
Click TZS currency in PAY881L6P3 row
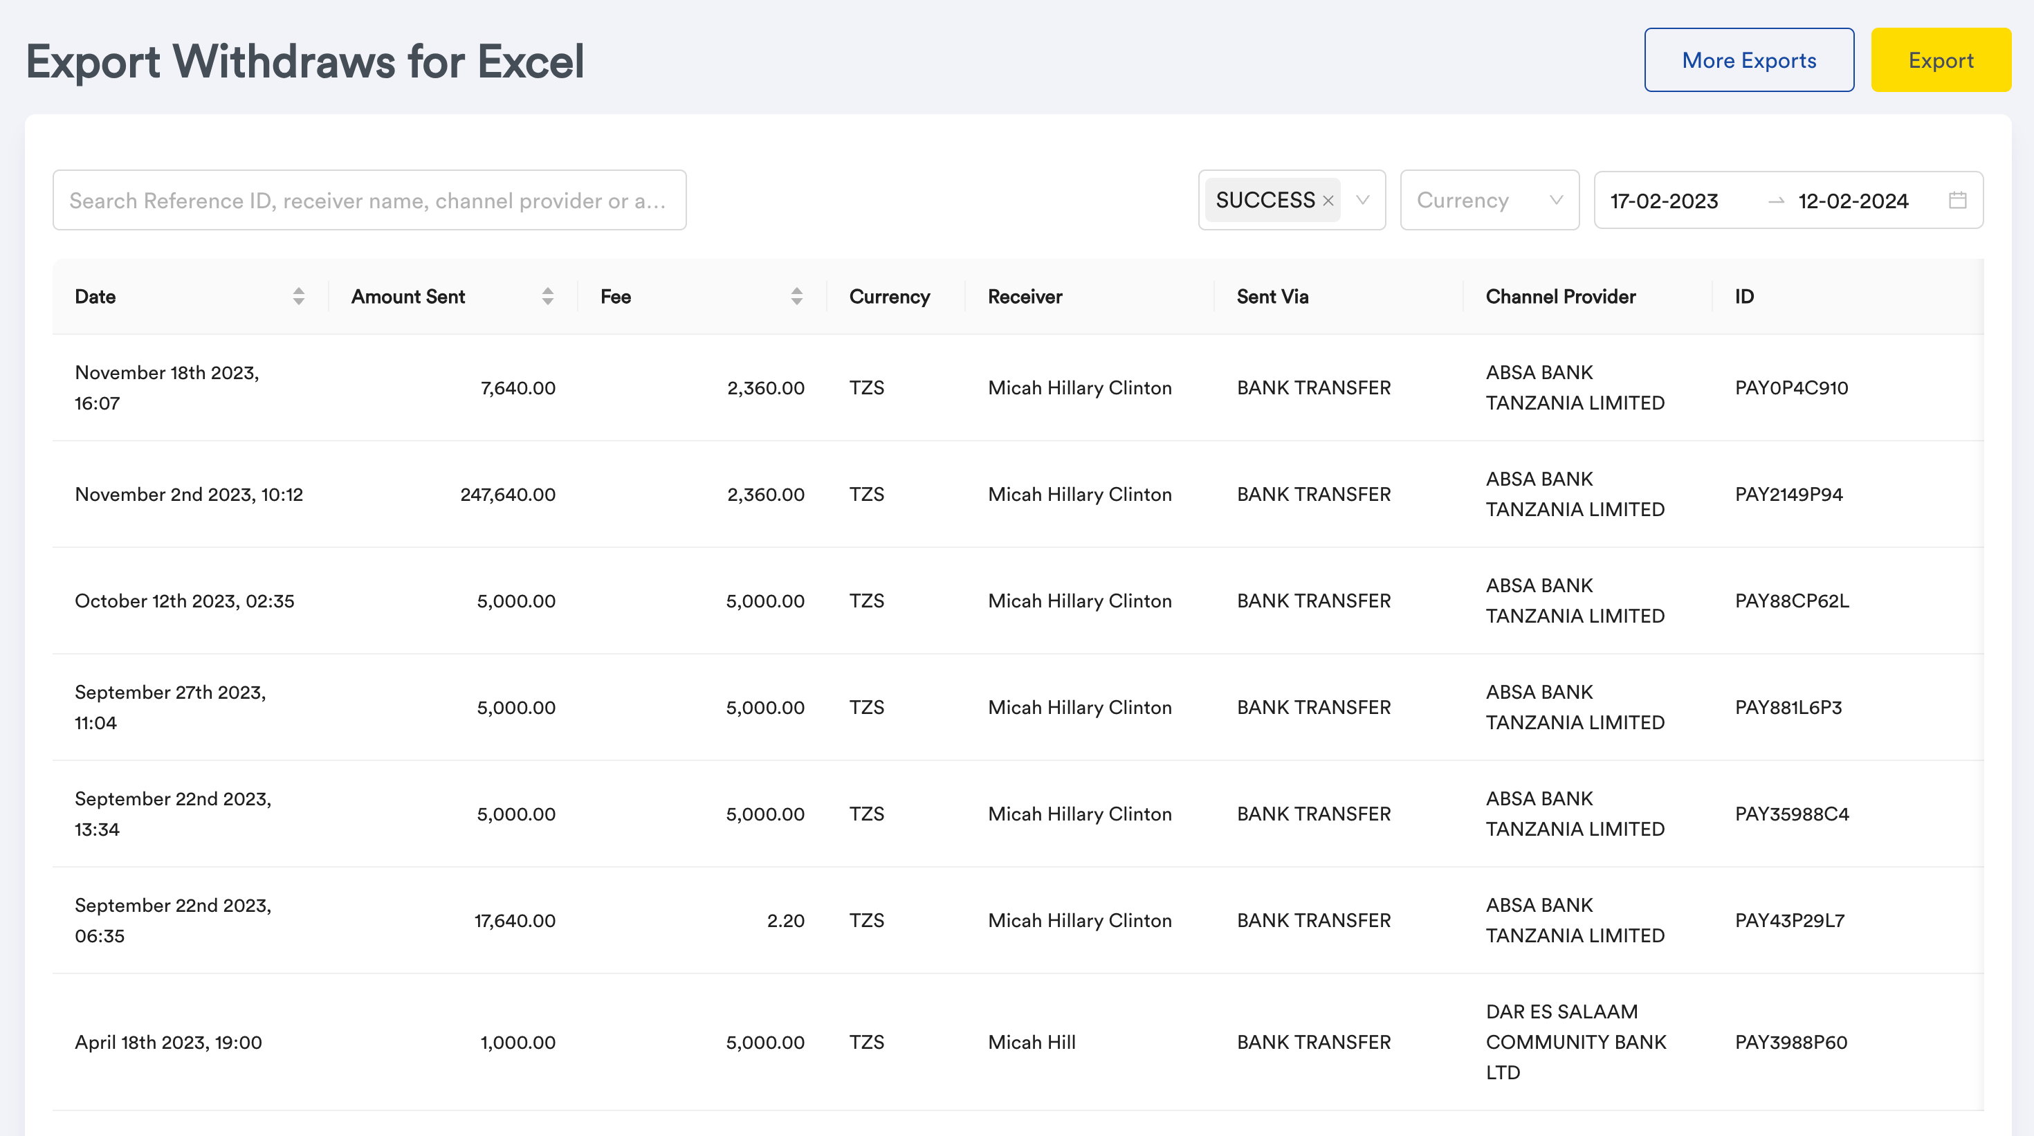click(867, 708)
